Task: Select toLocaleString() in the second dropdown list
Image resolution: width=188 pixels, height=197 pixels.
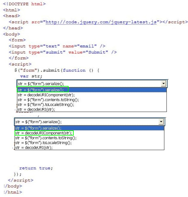Action: [43, 143]
